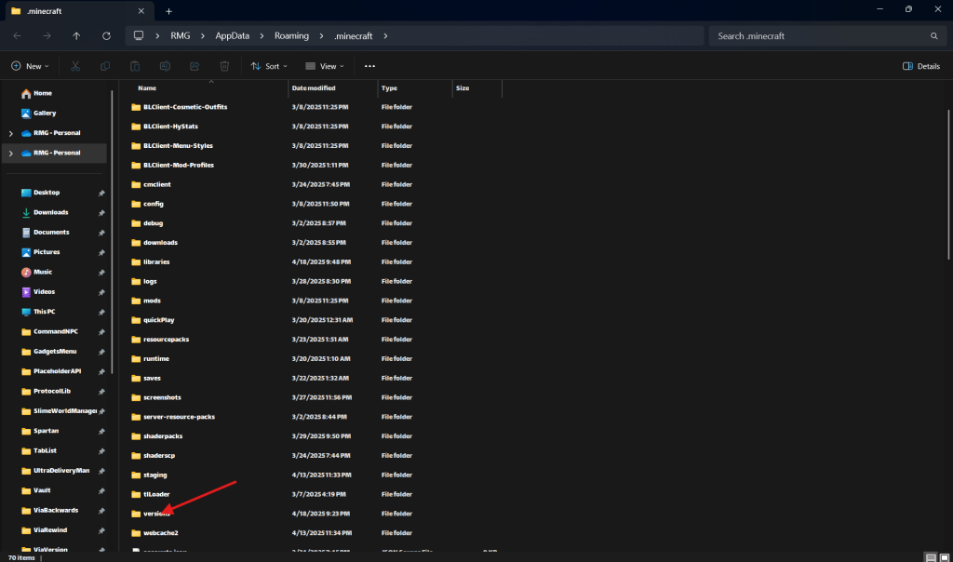This screenshot has height=562, width=953.
Task: Open a new tab with the plus button
Action: (x=168, y=11)
